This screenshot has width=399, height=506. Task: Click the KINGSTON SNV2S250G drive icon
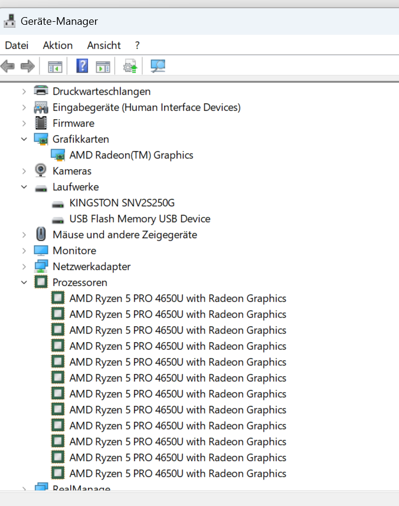[58, 204]
